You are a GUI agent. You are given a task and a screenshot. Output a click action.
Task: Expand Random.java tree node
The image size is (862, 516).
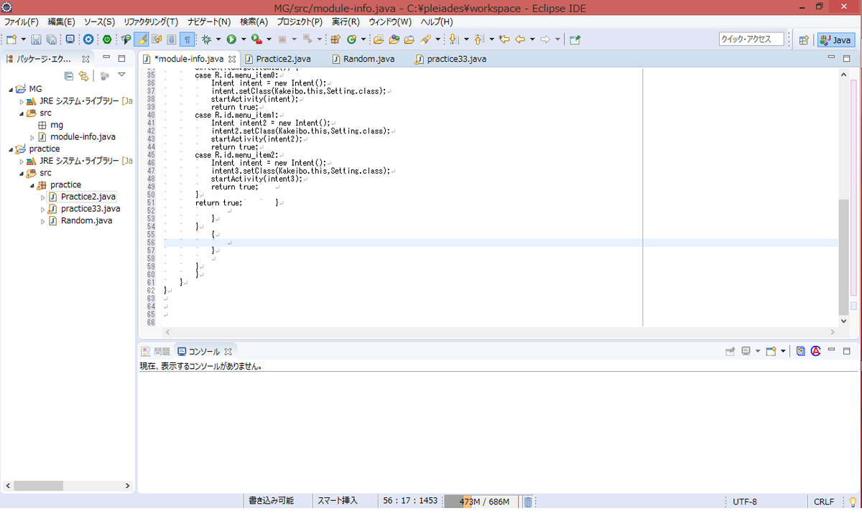click(x=43, y=221)
